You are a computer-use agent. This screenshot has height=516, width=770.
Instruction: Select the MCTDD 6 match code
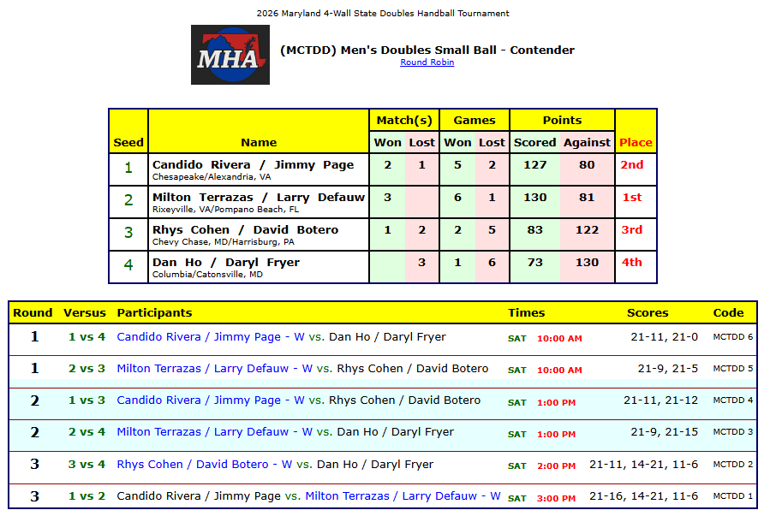coord(732,337)
